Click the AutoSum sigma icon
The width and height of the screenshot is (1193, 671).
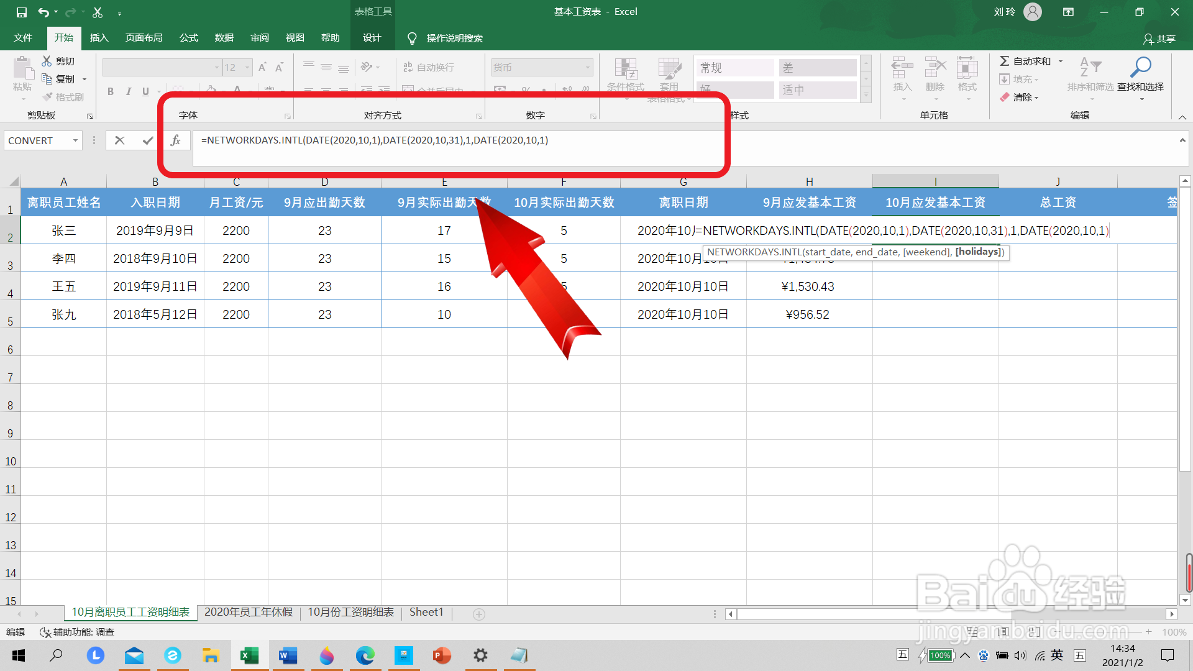click(x=1004, y=61)
